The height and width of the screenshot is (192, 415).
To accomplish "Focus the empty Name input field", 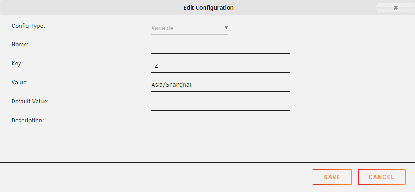I will click(x=220, y=47).
